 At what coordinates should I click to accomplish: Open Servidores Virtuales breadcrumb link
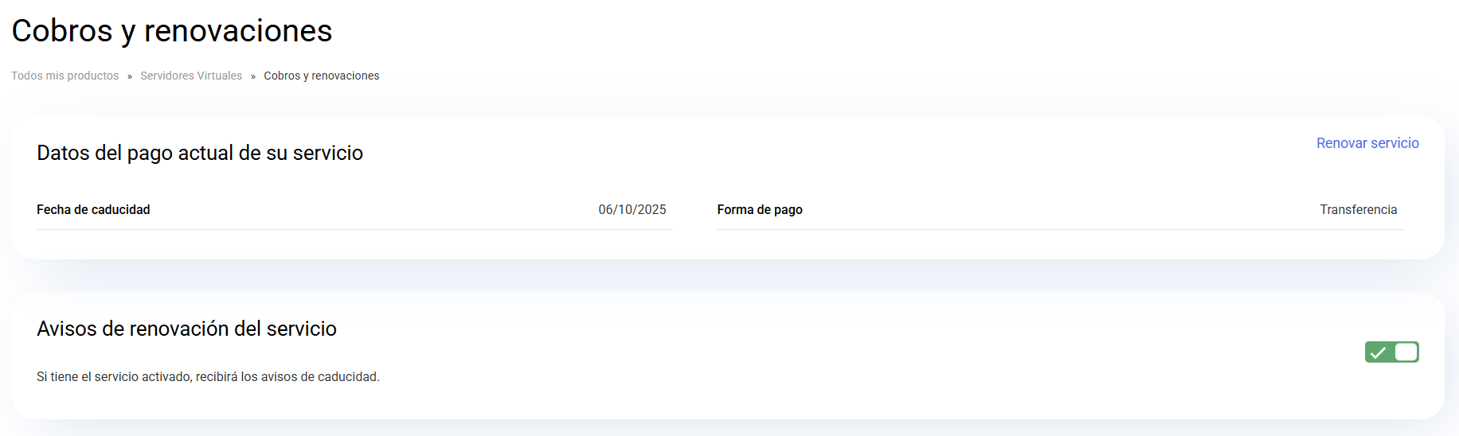(x=191, y=76)
